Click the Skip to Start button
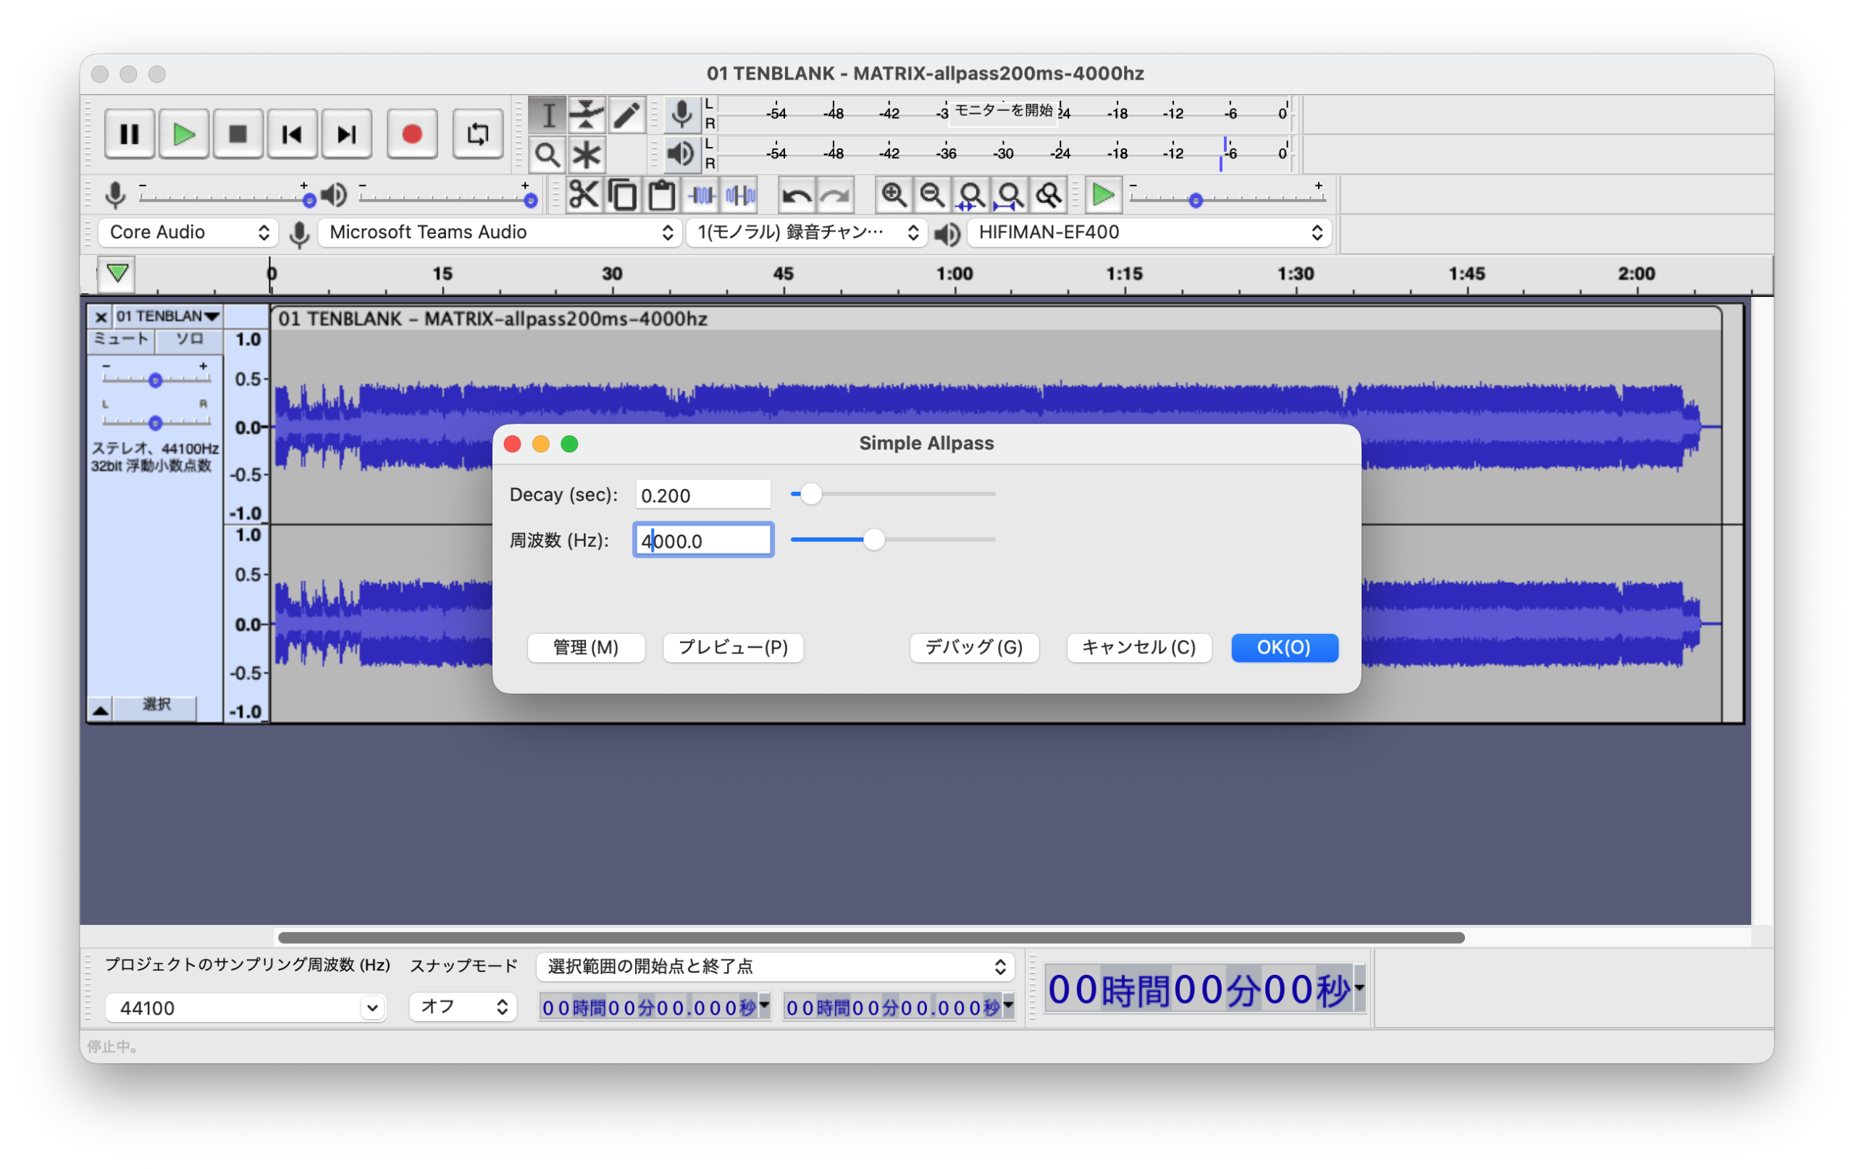1854x1169 pixels. (x=292, y=135)
